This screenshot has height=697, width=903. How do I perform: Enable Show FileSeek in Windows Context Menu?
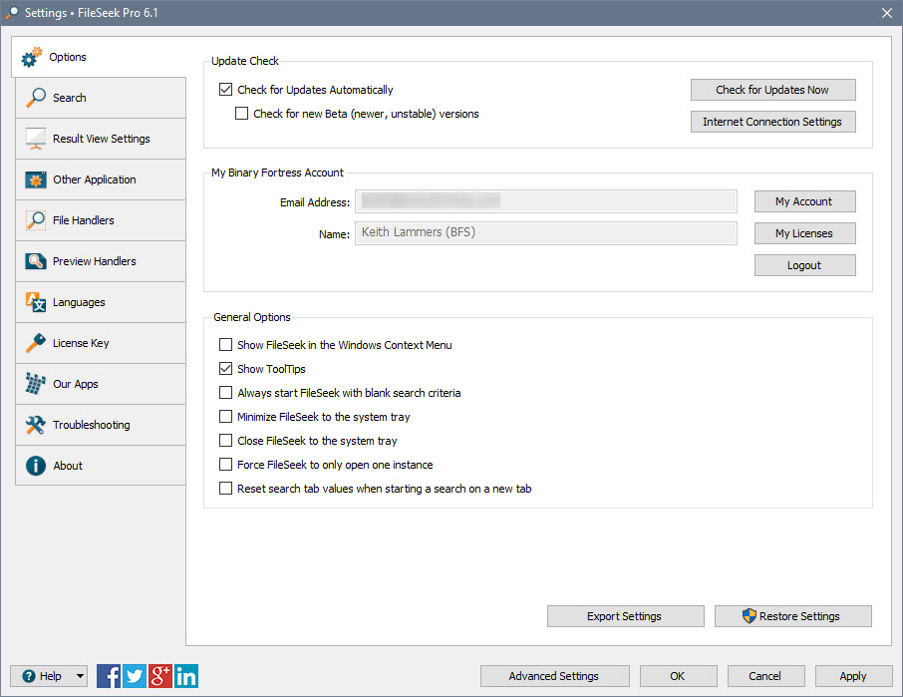click(225, 345)
